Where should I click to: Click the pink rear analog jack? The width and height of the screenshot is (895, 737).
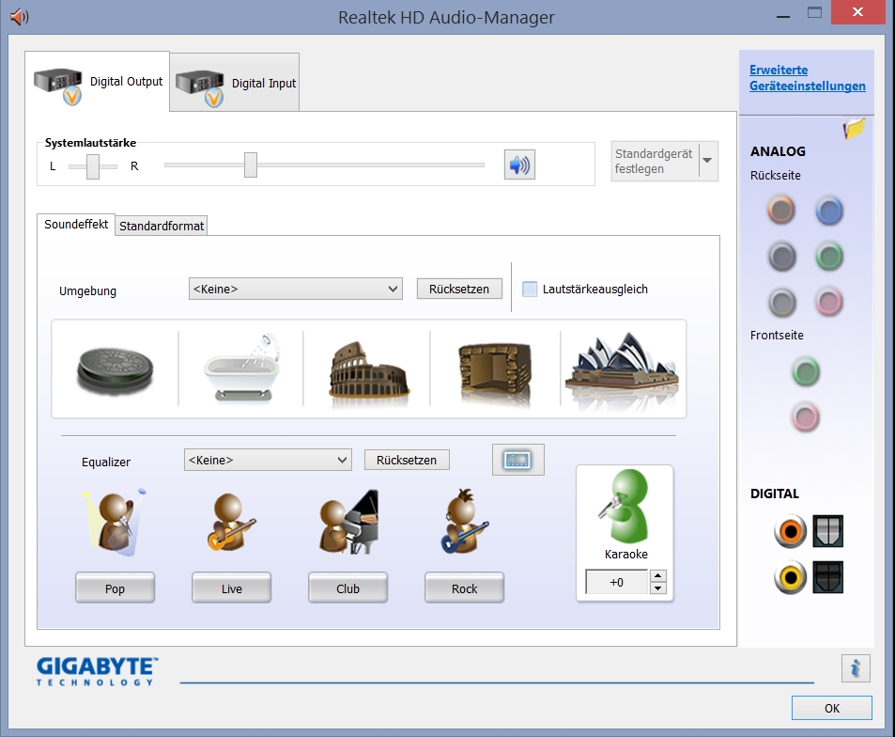828,302
